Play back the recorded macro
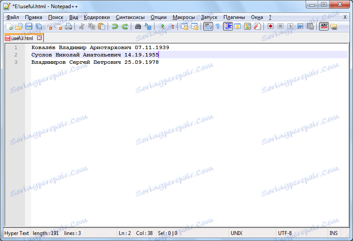The image size is (353, 241). point(291,27)
